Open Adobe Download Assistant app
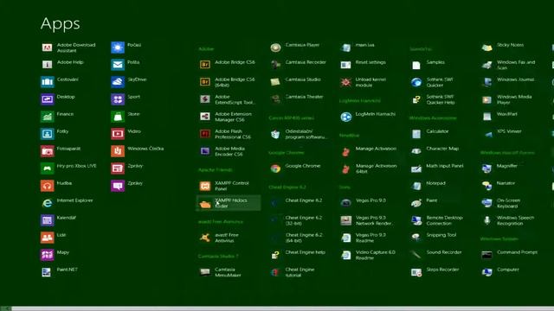Image resolution: width=554 pixels, height=311 pixels. 68,48
